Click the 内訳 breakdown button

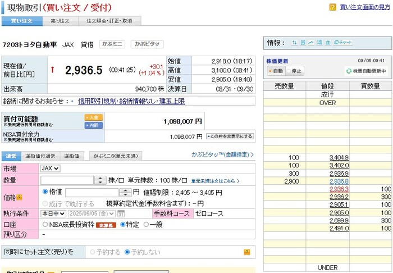click(x=94, y=125)
